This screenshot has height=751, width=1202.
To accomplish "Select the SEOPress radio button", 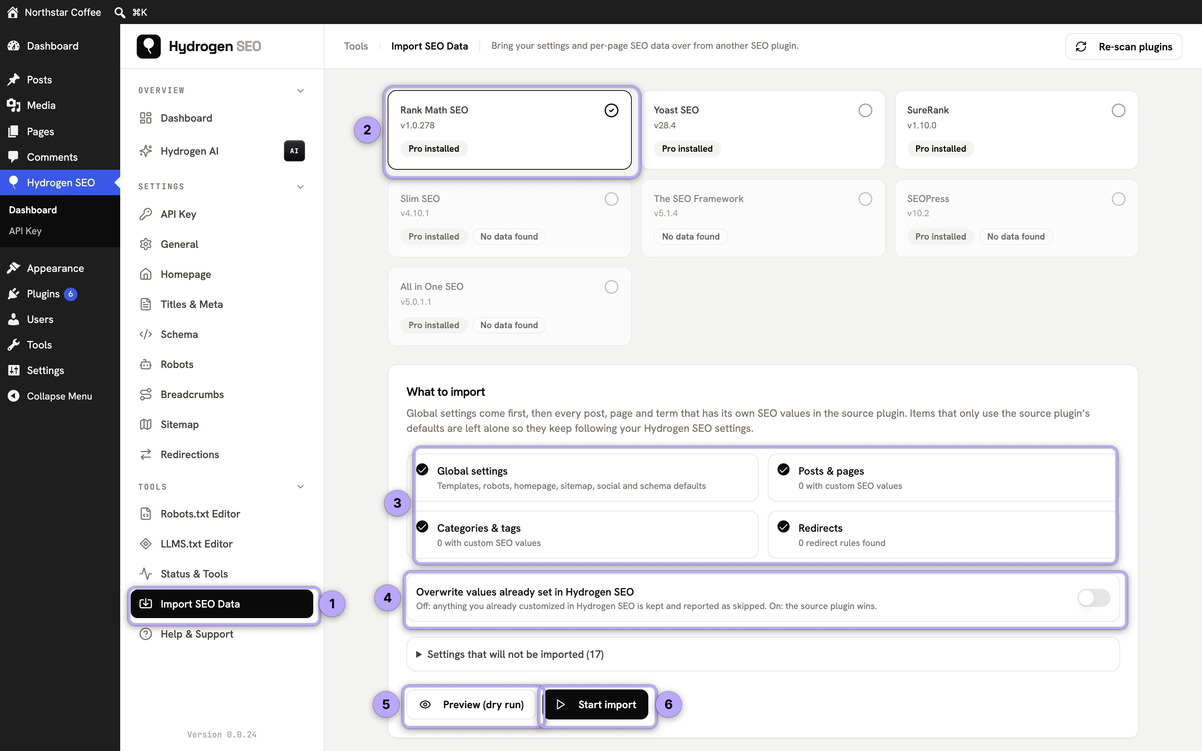I will click(1119, 199).
